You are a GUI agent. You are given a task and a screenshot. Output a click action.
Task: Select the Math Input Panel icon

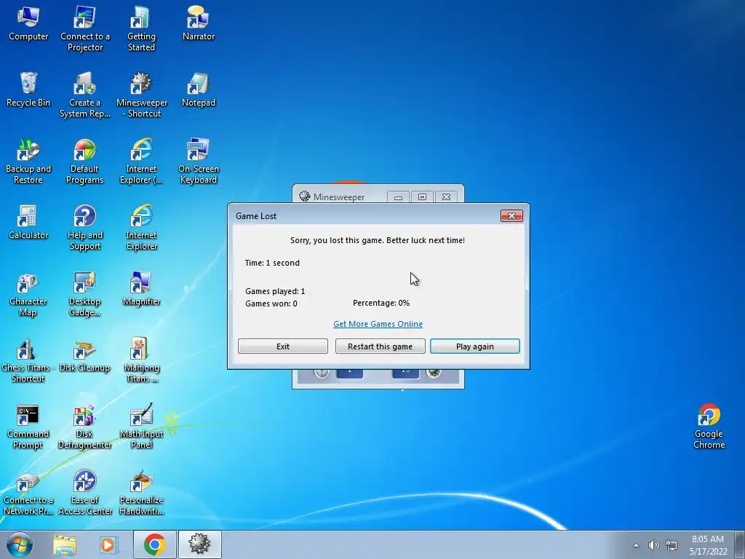[x=142, y=427]
